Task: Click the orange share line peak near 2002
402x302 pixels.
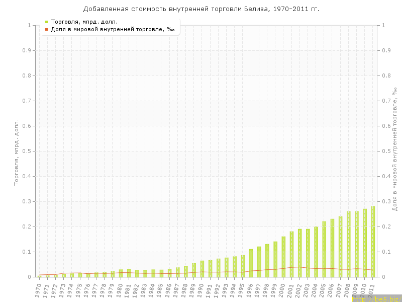Action: pyautogui.click(x=299, y=267)
